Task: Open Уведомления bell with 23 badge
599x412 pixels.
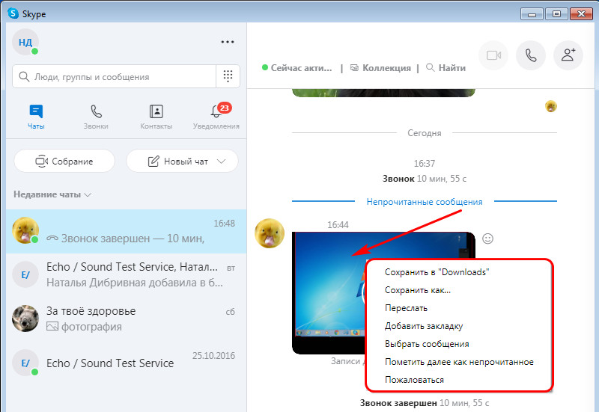Action: pos(216,117)
